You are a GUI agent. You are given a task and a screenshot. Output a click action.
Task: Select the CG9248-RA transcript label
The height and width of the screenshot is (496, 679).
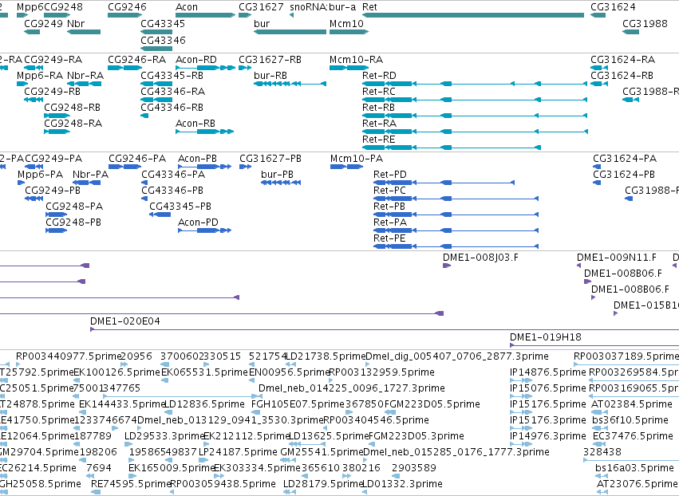click(73, 124)
